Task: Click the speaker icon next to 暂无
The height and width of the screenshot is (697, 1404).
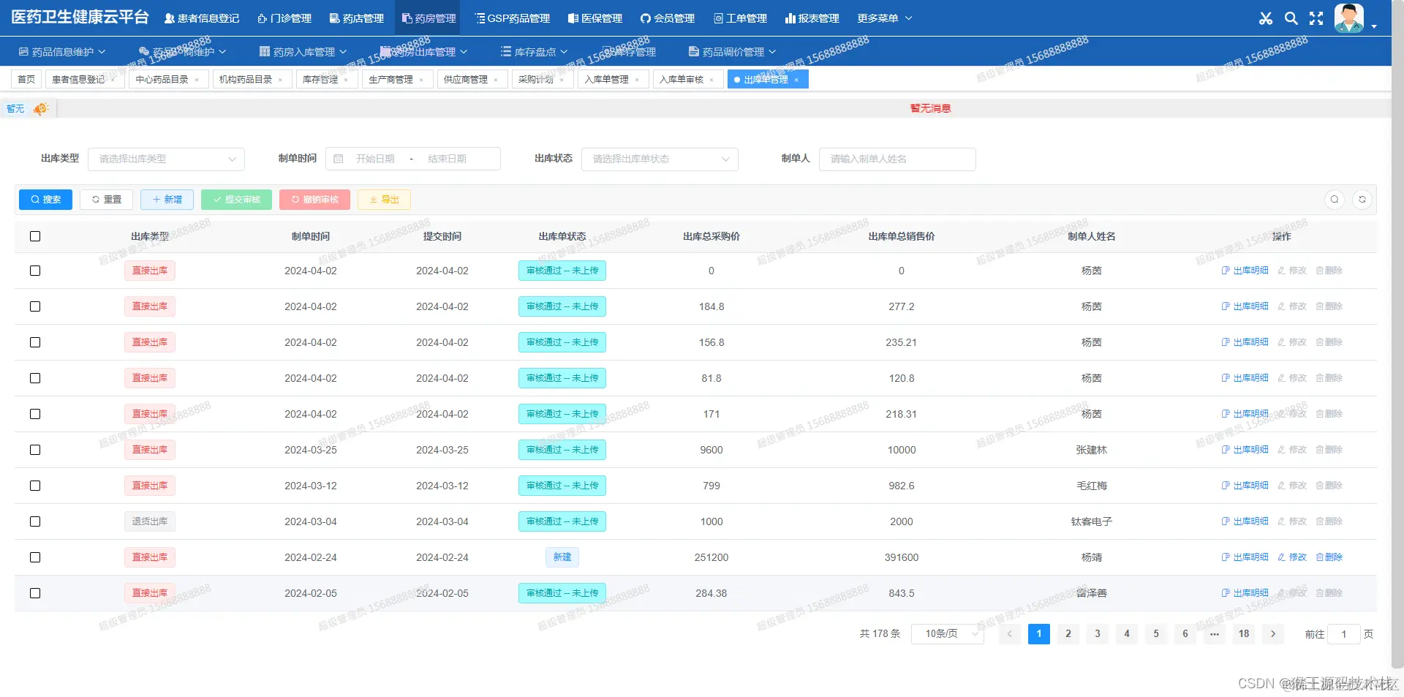Action: (x=40, y=108)
